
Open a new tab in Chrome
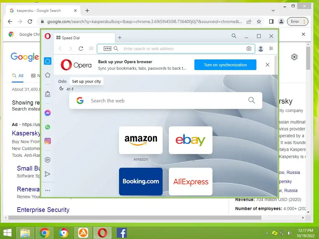pos(87,11)
